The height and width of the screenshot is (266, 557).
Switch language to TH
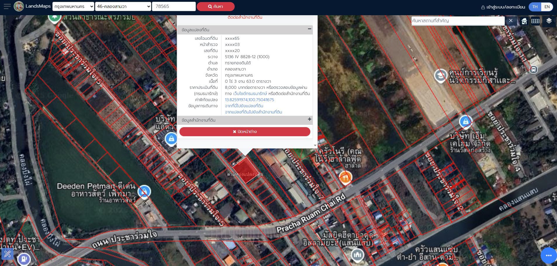point(535,7)
